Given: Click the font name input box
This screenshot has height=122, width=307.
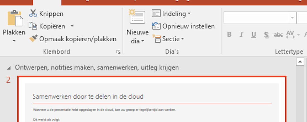Looking at the screenshot, I should tap(257, 18).
